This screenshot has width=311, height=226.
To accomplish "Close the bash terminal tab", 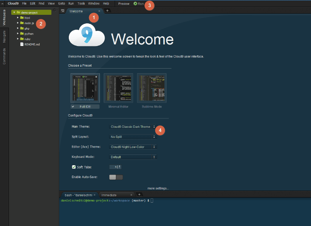I will coord(94,195).
